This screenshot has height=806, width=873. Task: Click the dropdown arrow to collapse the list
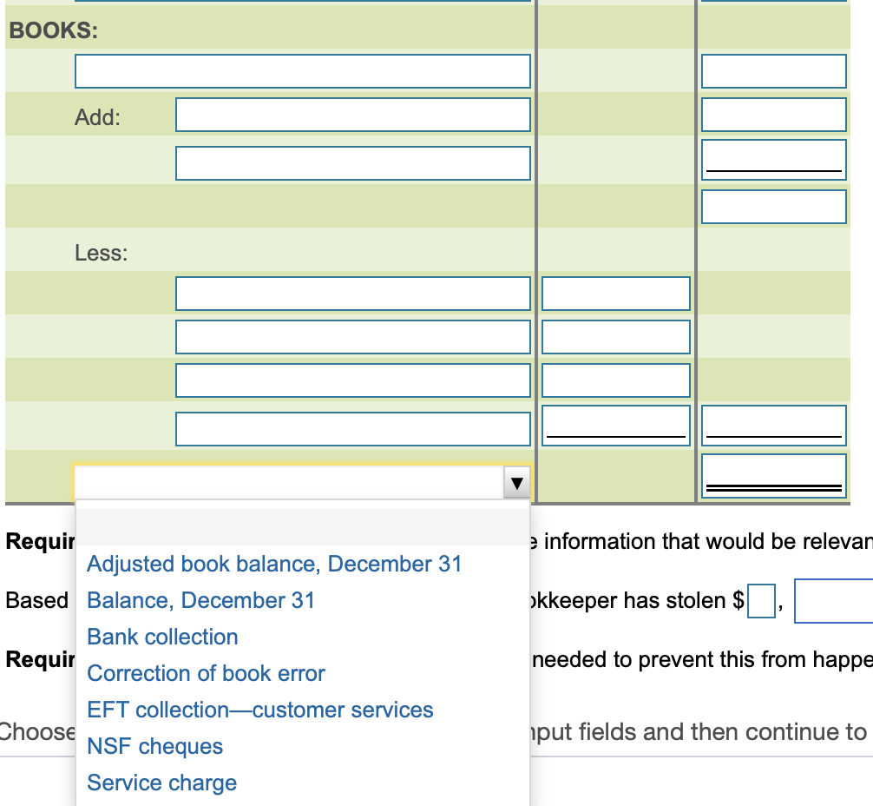click(x=515, y=484)
